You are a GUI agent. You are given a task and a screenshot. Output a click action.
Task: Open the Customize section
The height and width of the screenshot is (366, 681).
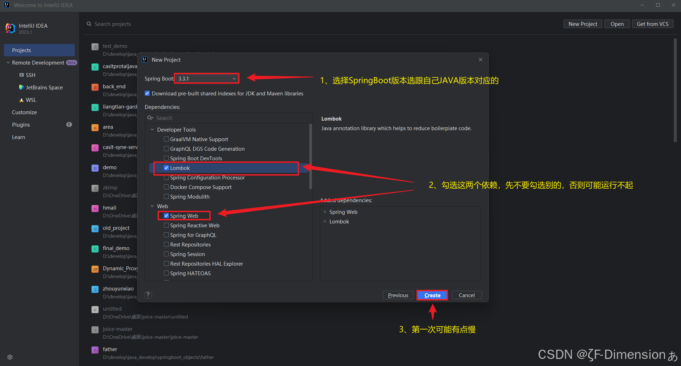coord(24,112)
